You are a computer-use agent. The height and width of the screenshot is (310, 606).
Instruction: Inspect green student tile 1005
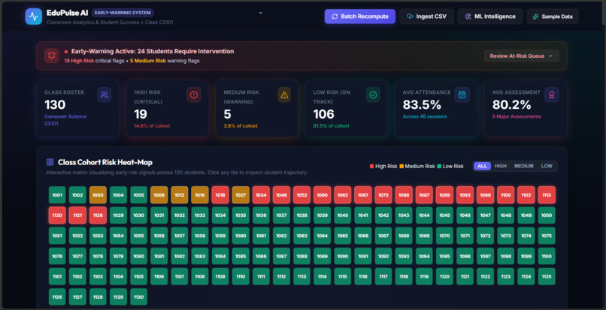coord(139,195)
